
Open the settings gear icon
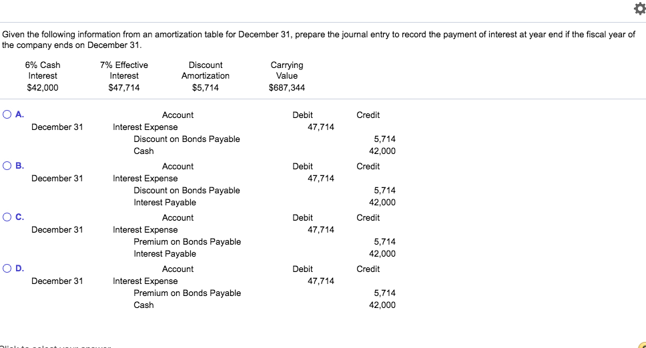tap(640, 8)
